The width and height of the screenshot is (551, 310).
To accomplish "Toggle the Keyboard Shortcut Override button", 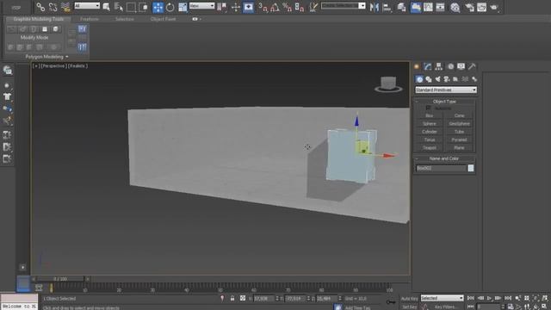I will pyautogui.click(x=248, y=7).
